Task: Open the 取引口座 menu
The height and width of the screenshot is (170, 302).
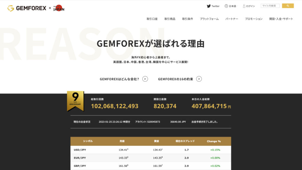Action: pos(152,19)
